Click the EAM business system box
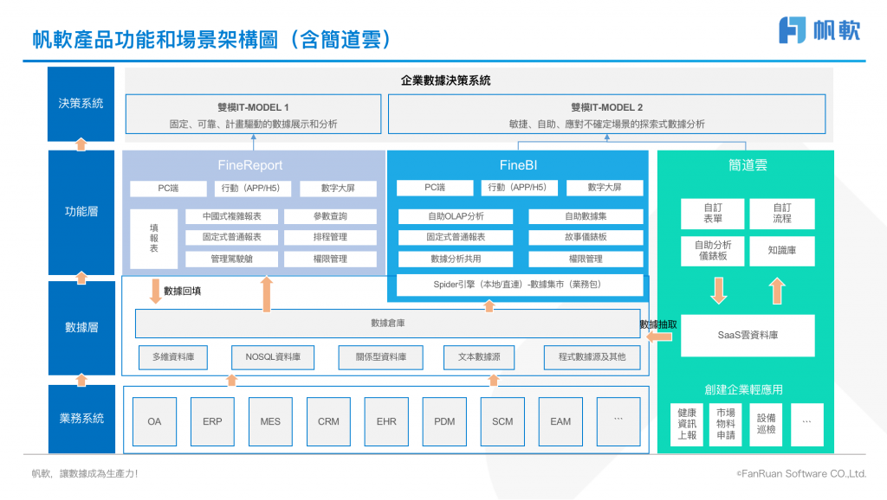Screen dimensions: 887x500 click(x=560, y=422)
